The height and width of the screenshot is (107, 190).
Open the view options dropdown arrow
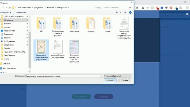tap(120, 12)
